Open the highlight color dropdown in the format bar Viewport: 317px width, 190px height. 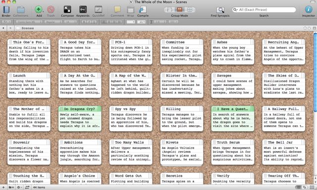[141, 22]
